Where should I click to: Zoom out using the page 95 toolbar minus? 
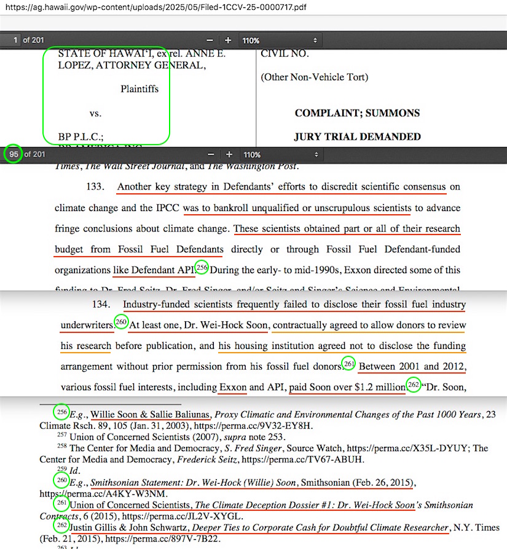click(x=211, y=154)
